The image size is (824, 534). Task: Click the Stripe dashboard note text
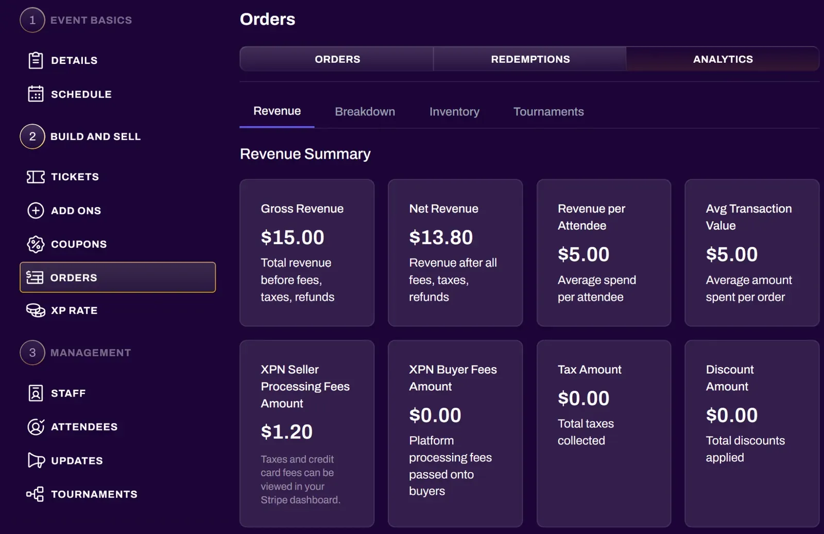(300, 479)
